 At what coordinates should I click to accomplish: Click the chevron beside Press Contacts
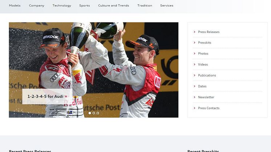coord(194,108)
